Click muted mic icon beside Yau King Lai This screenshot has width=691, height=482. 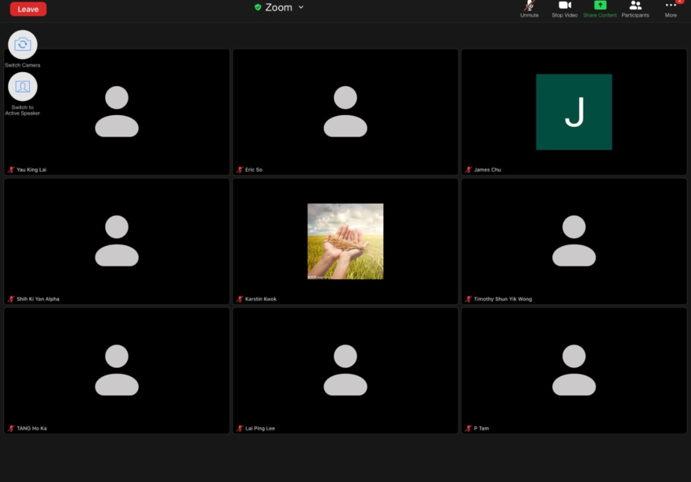[x=11, y=170]
